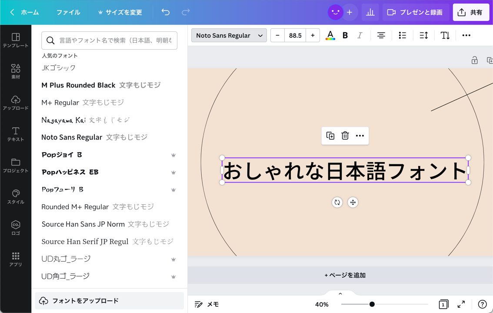Open the page grid view icon
The image size is (493, 313).
443,304
